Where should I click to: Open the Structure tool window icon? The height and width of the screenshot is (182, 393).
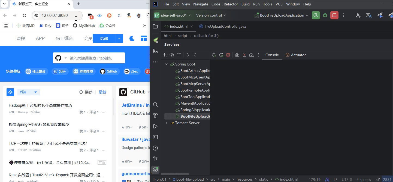point(155,51)
